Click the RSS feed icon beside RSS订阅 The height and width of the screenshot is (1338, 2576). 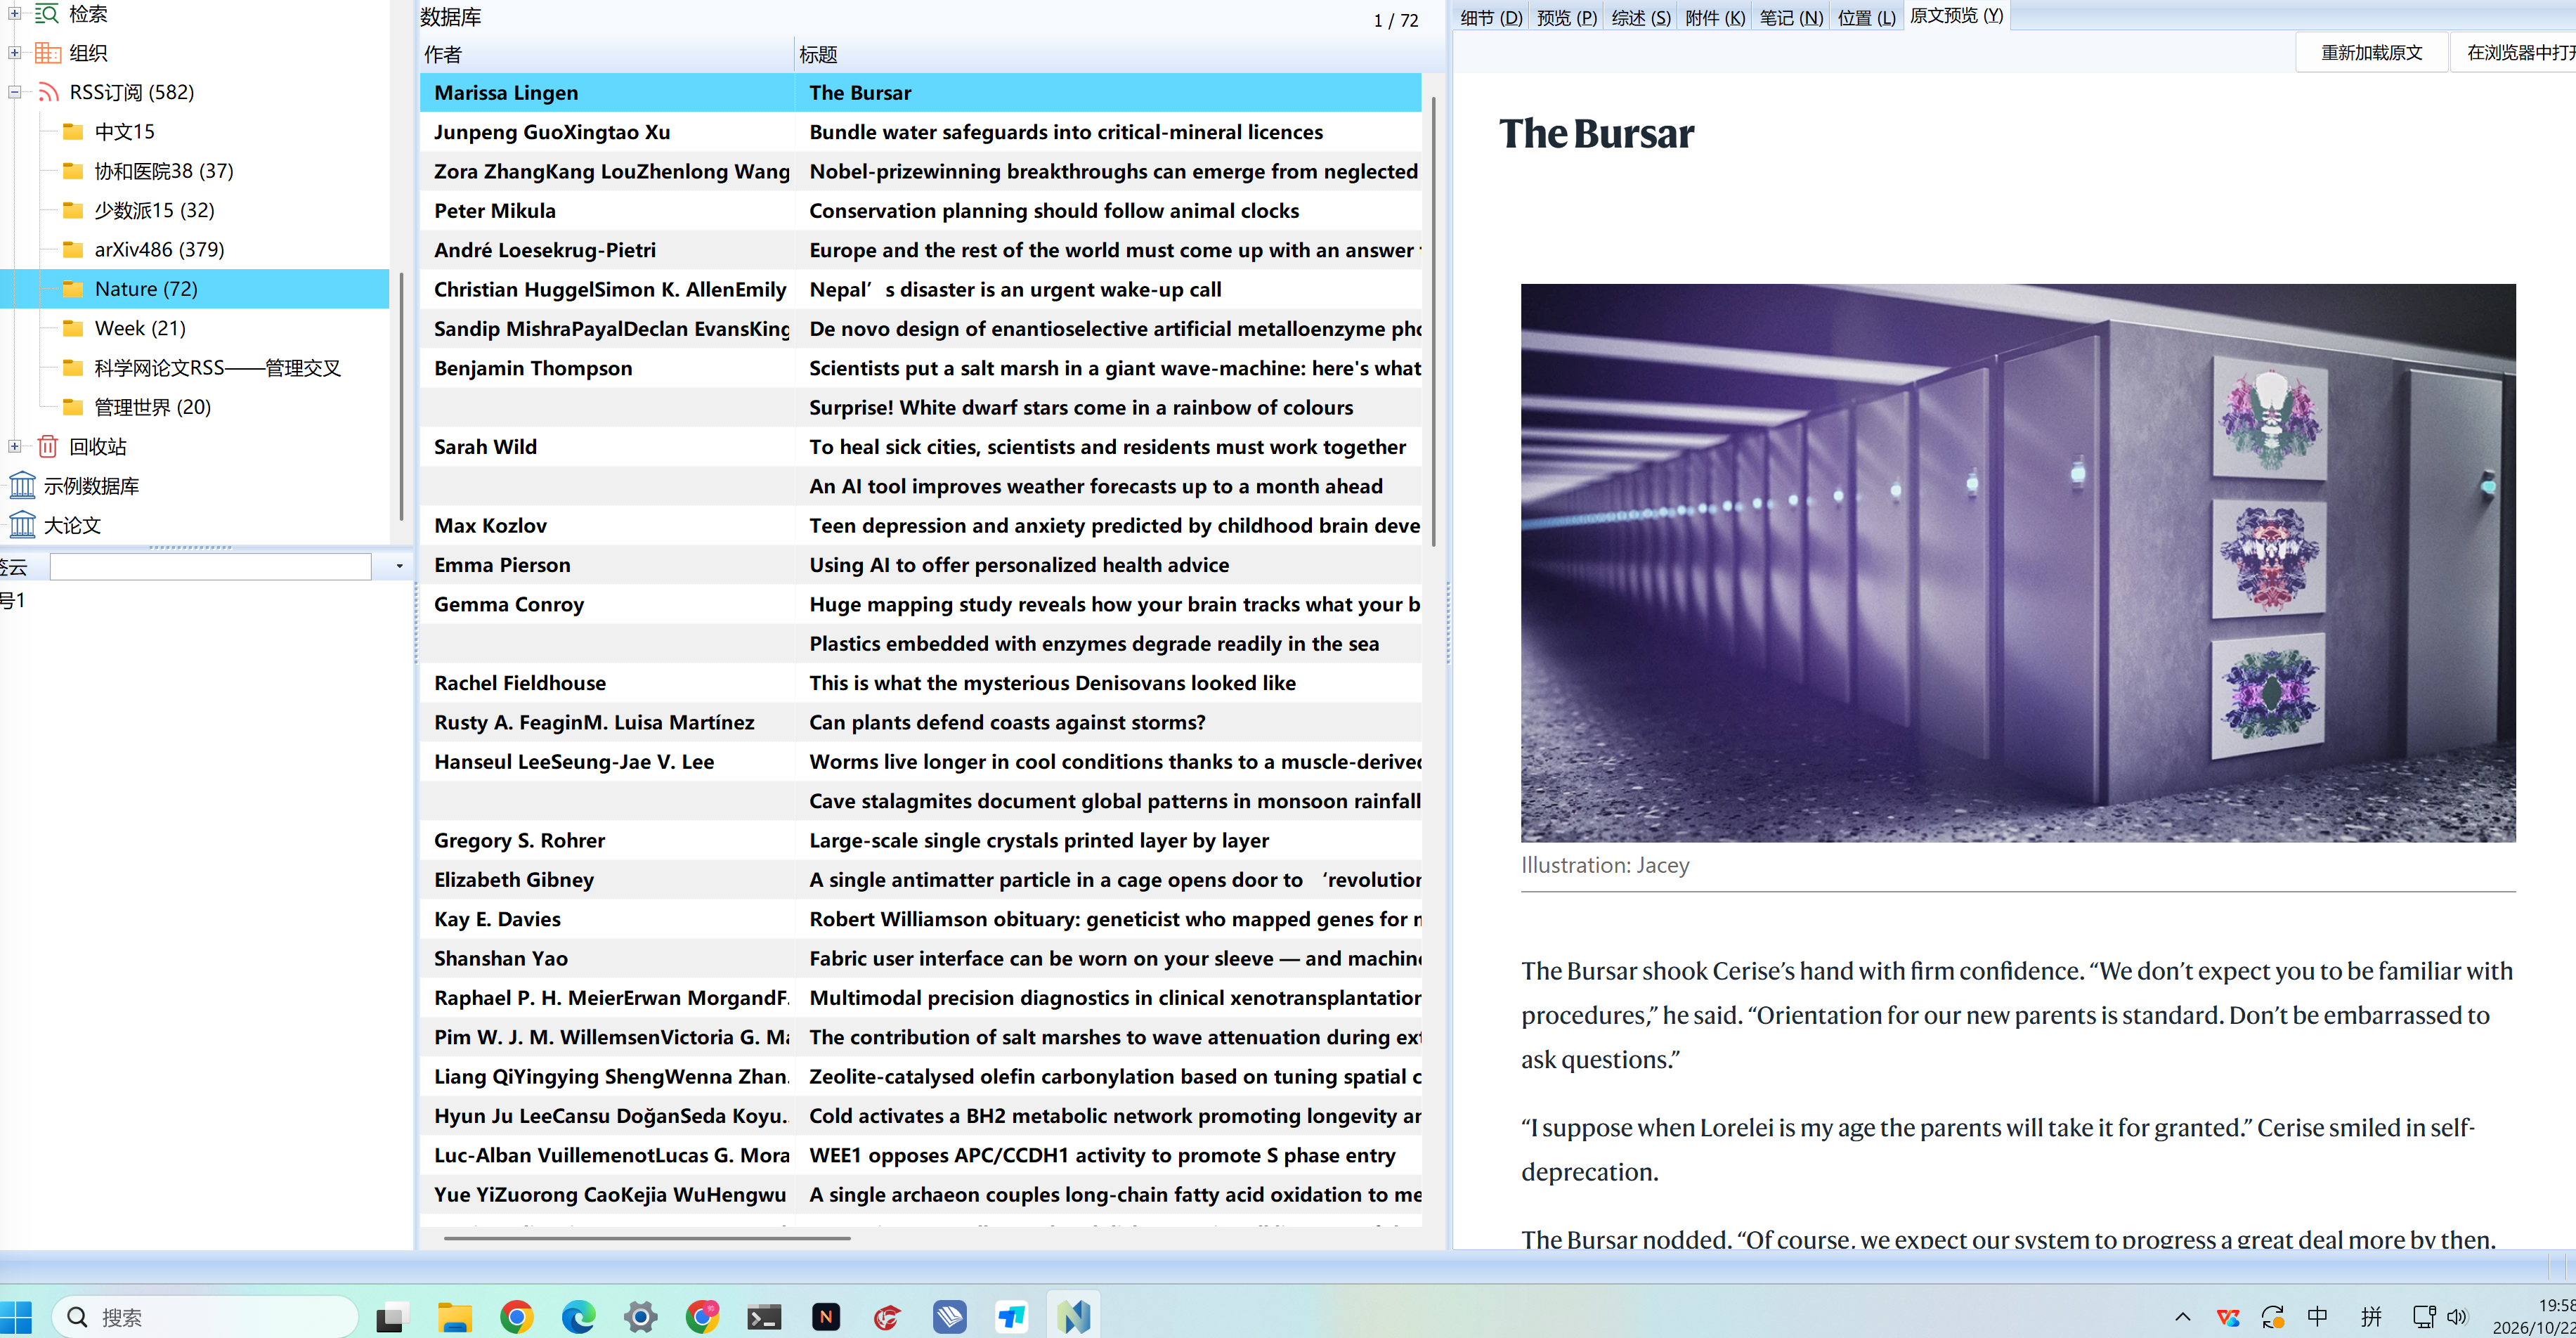pos(48,92)
